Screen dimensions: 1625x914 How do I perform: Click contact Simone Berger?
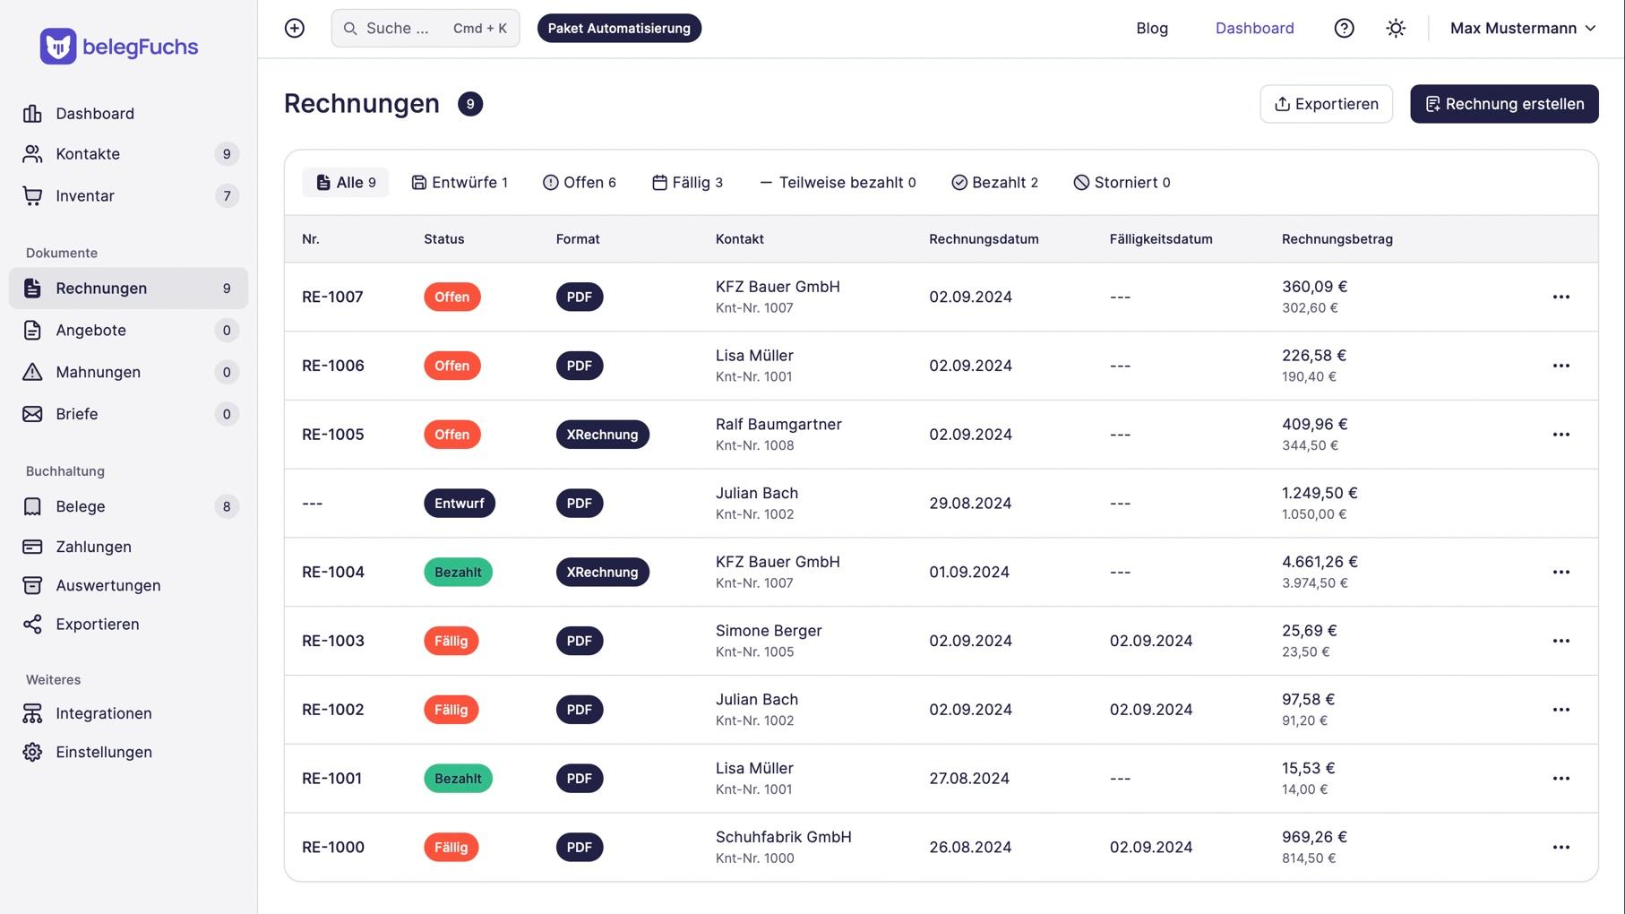pyautogui.click(x=769, y=631)
